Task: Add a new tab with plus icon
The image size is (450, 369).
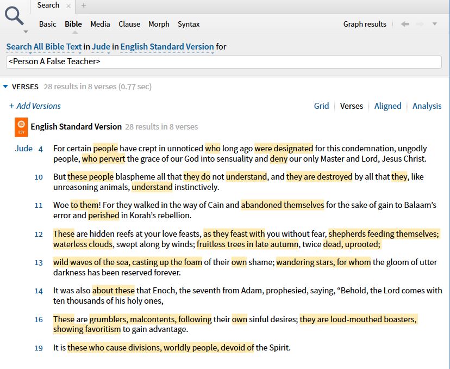Action: click(84, 5)
